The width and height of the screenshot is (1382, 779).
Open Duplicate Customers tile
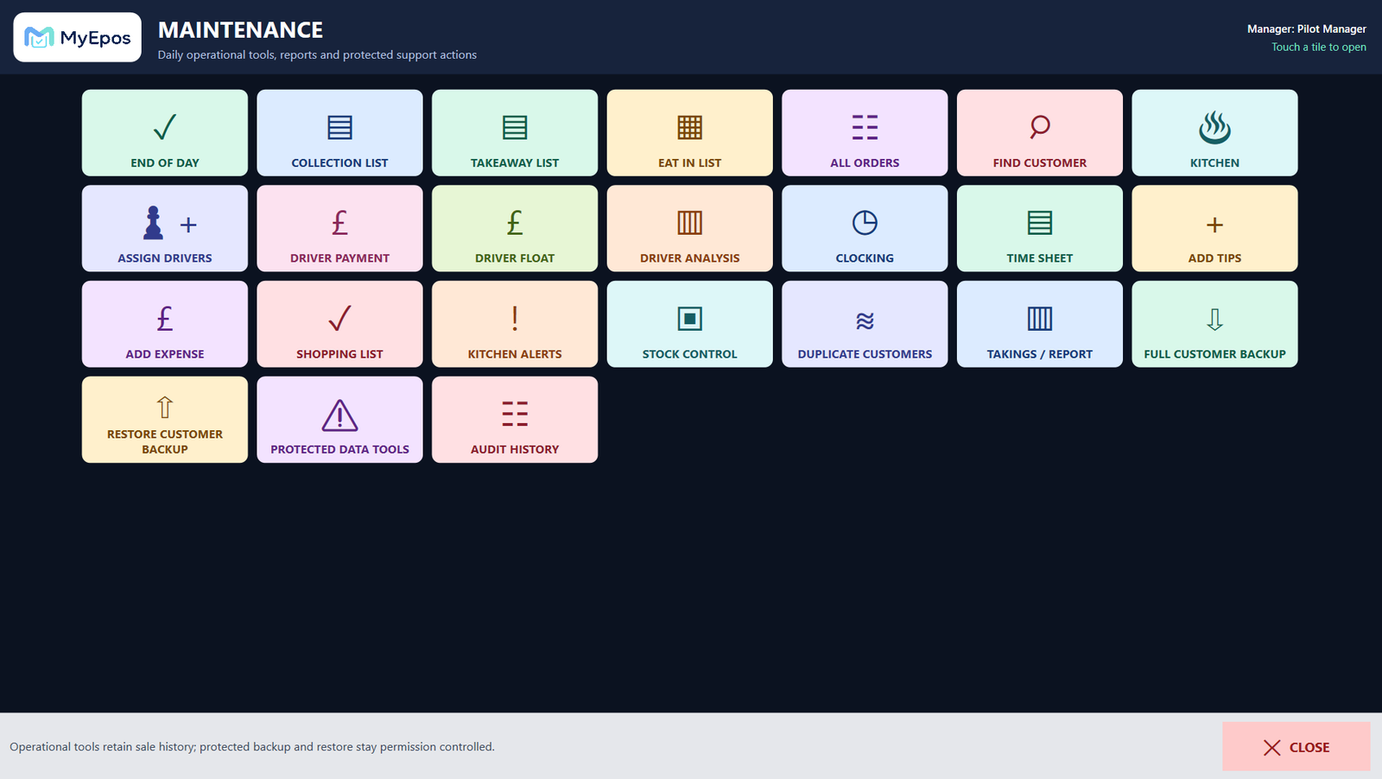865,324
